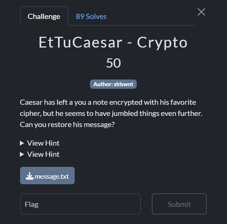Click the word Crypto in the title

point(162,43)
